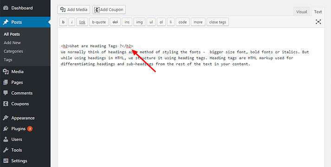Click the Pages icon in sidebar

click(x=6, y=83)
